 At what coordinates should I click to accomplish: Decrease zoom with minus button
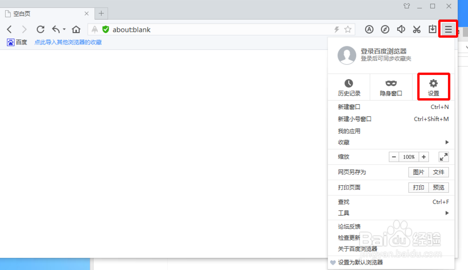(394, 157)
